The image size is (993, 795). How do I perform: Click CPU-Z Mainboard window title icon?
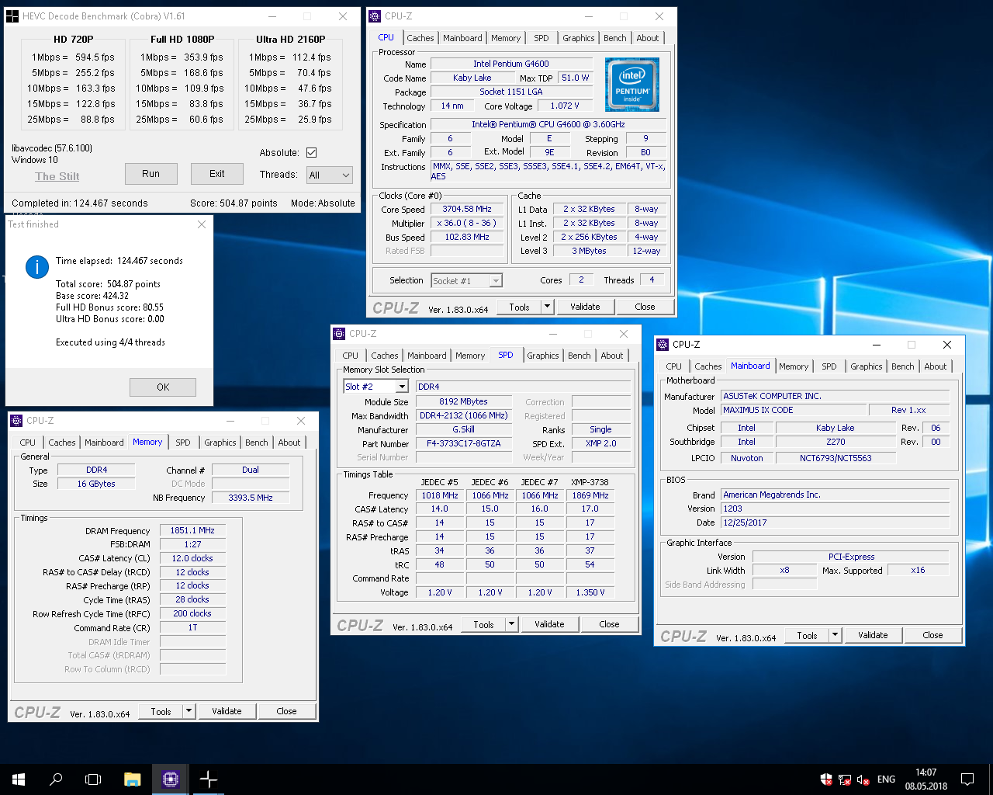pos(663,345)
